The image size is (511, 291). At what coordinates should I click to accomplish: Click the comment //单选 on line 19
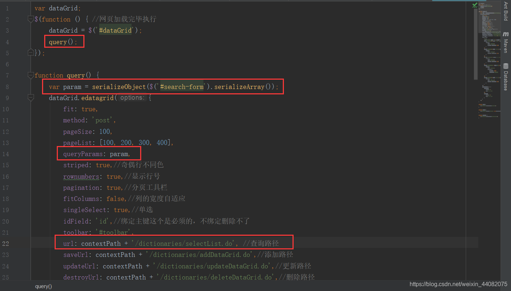(142, 210)
